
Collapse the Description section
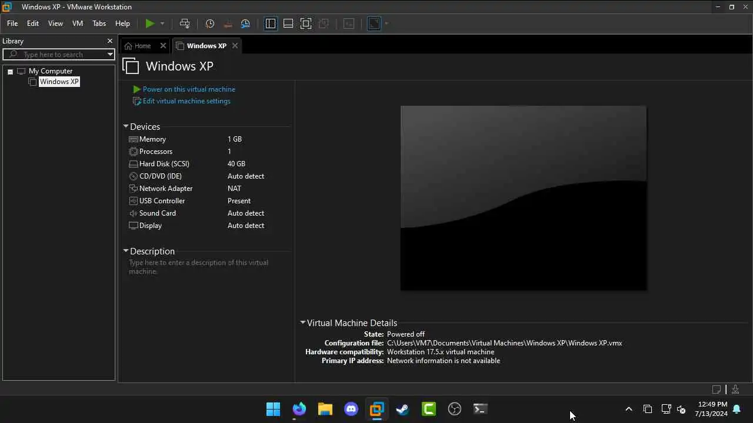126,251
